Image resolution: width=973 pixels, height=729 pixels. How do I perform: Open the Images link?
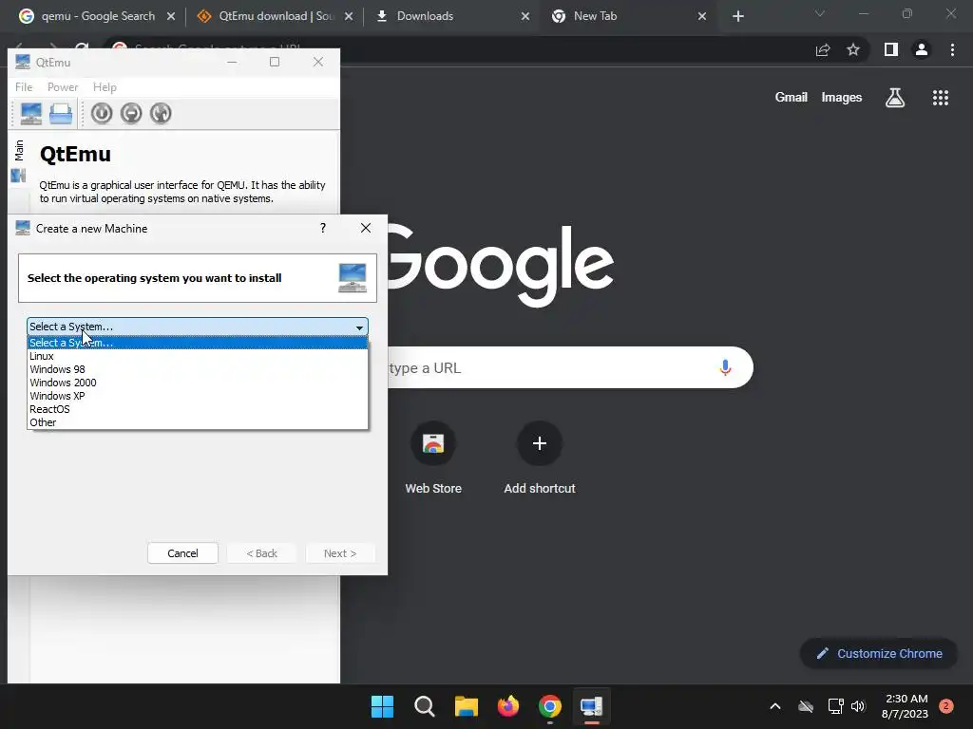842,98
